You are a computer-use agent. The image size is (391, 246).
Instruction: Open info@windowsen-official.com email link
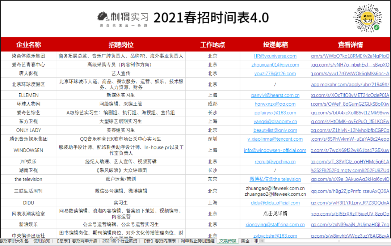tap(275, 150)
